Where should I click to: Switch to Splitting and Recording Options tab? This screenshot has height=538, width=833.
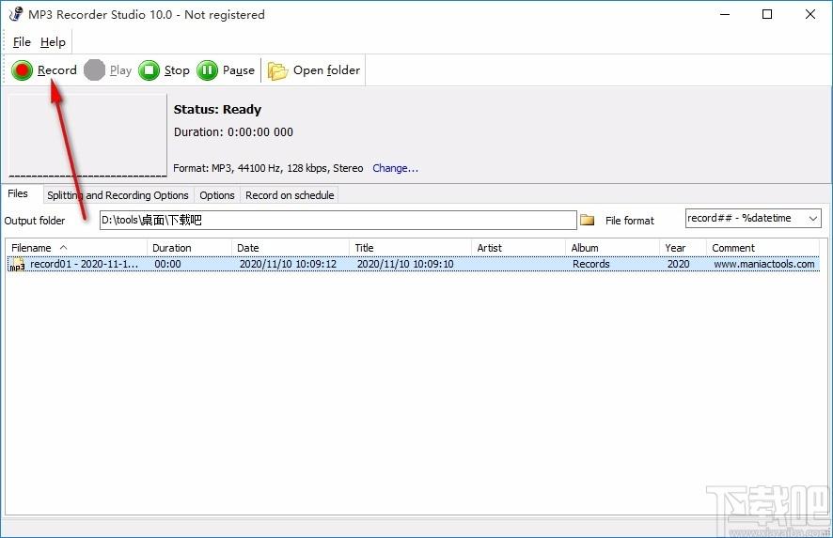[x=118, y=195]
